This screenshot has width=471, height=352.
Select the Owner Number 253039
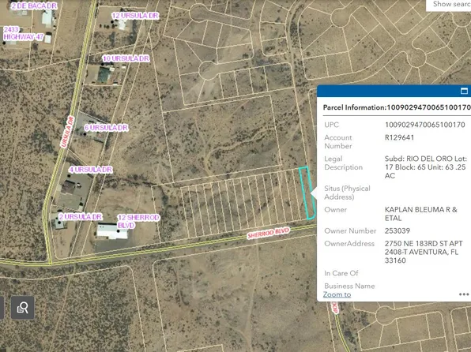(397, 230)
